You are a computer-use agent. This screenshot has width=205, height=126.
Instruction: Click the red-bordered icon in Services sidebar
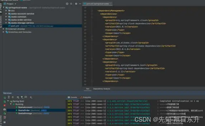click(x=5, y=117)
